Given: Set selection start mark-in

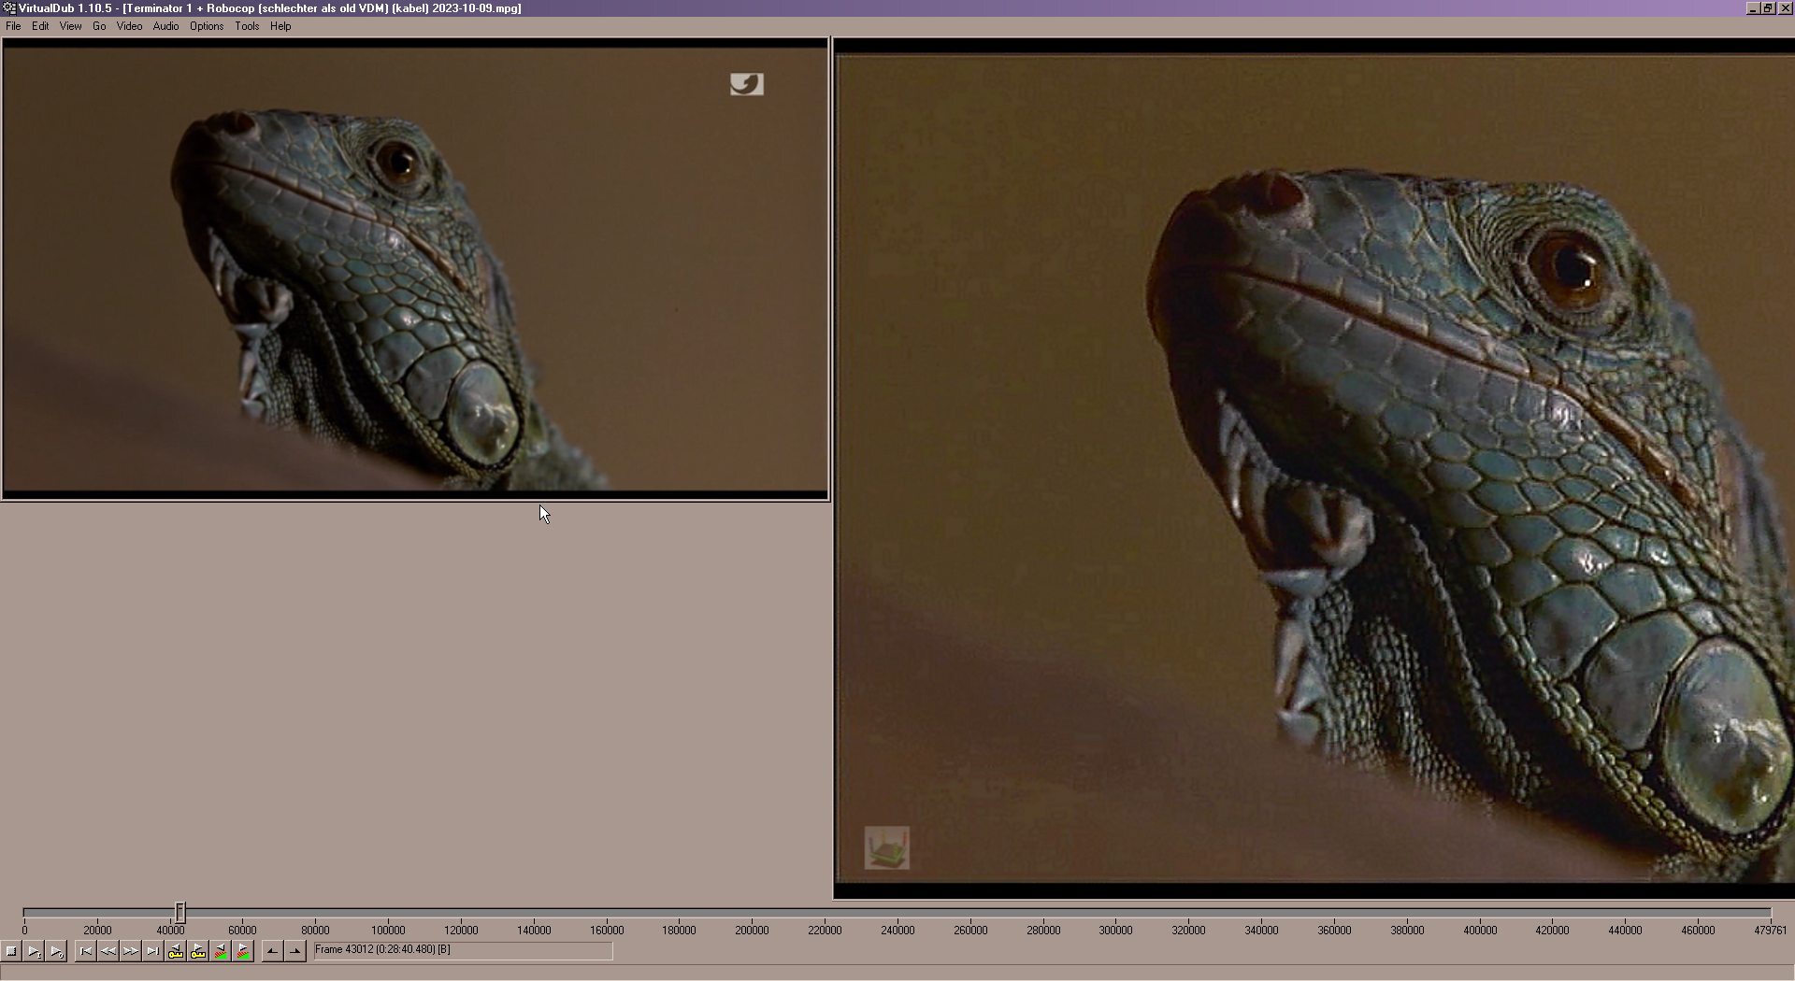Looking at the screenshot, I should [272, 951].
